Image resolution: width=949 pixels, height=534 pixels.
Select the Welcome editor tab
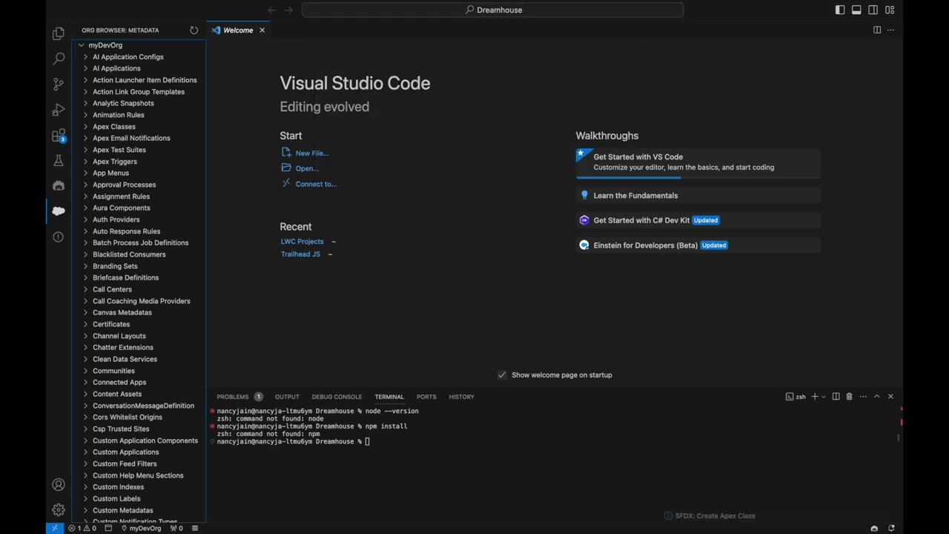point(238,30)
